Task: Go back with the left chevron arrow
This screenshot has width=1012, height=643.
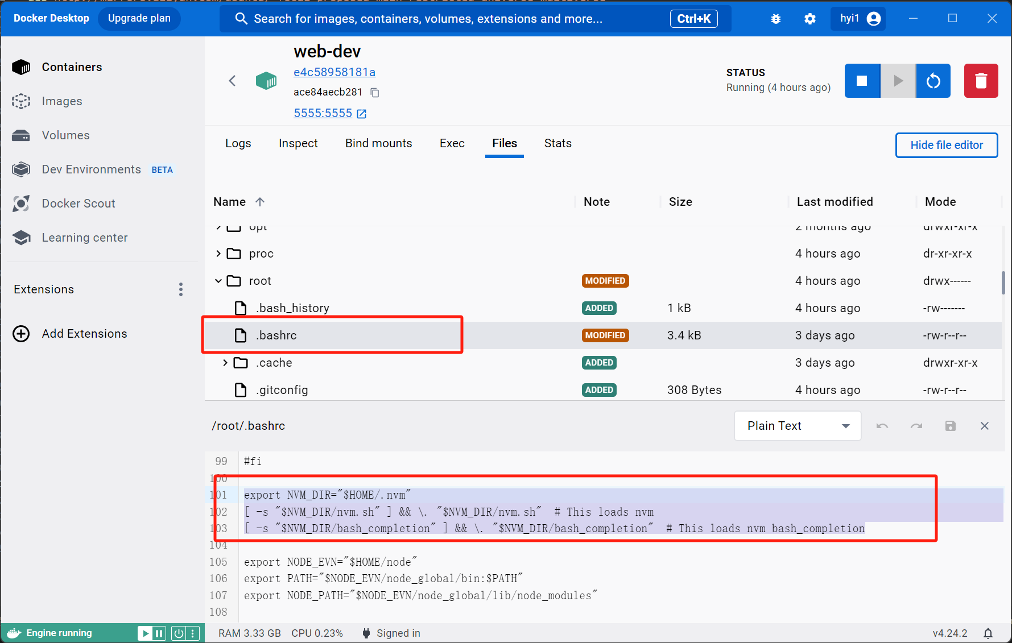Action: 232,81
